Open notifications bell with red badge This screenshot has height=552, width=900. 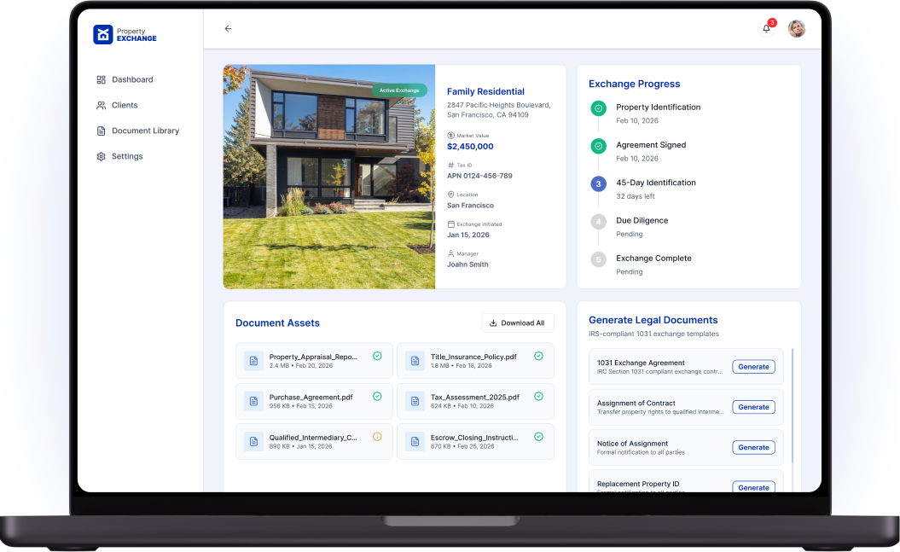pyautogui.click(x=766, y=28)
